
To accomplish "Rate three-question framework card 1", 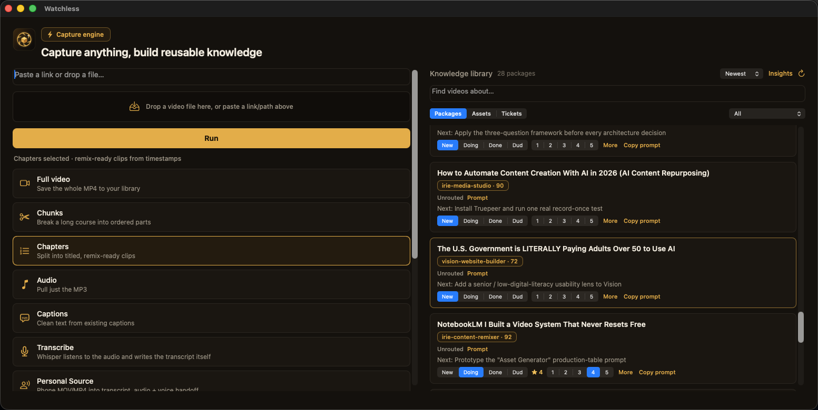I will 537,145.
